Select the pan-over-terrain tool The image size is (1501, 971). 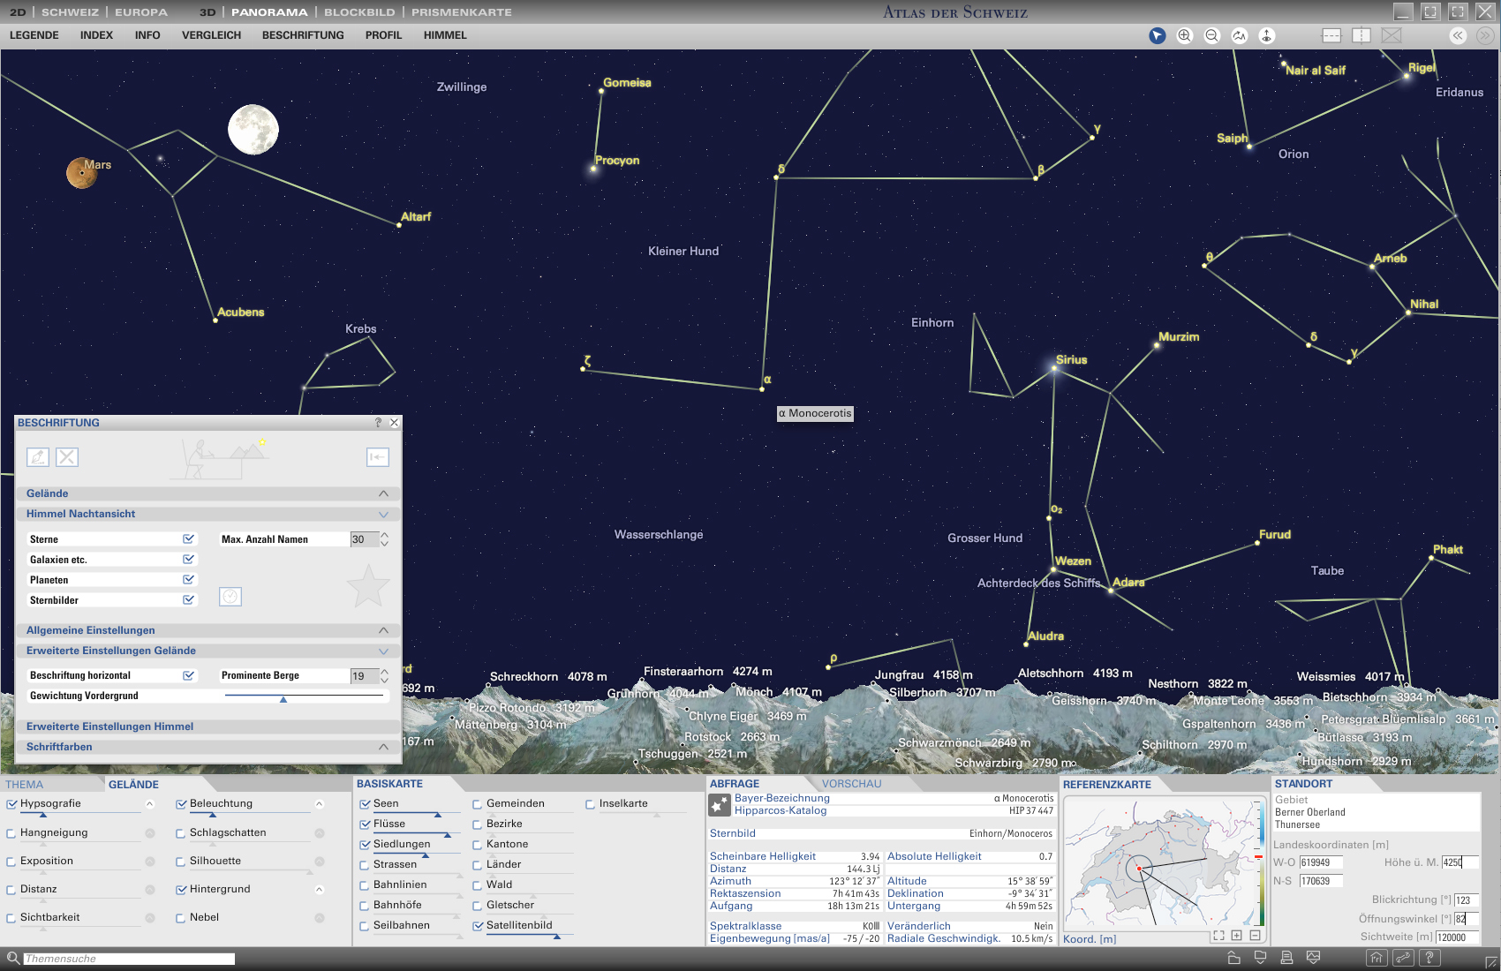coord(1240,35)
